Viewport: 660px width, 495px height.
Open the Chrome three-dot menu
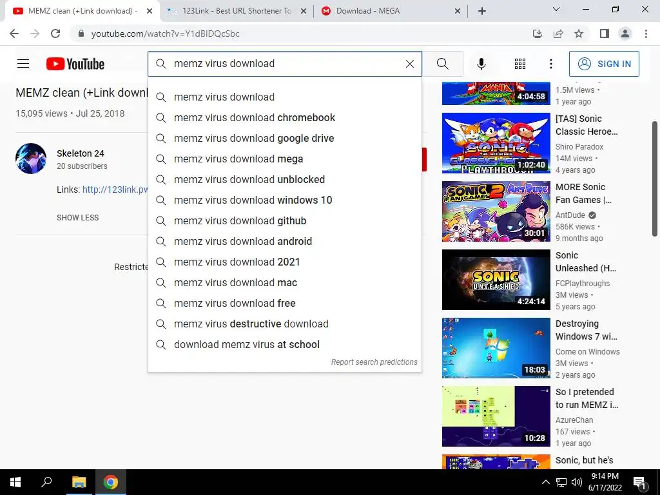pos(646,34)
